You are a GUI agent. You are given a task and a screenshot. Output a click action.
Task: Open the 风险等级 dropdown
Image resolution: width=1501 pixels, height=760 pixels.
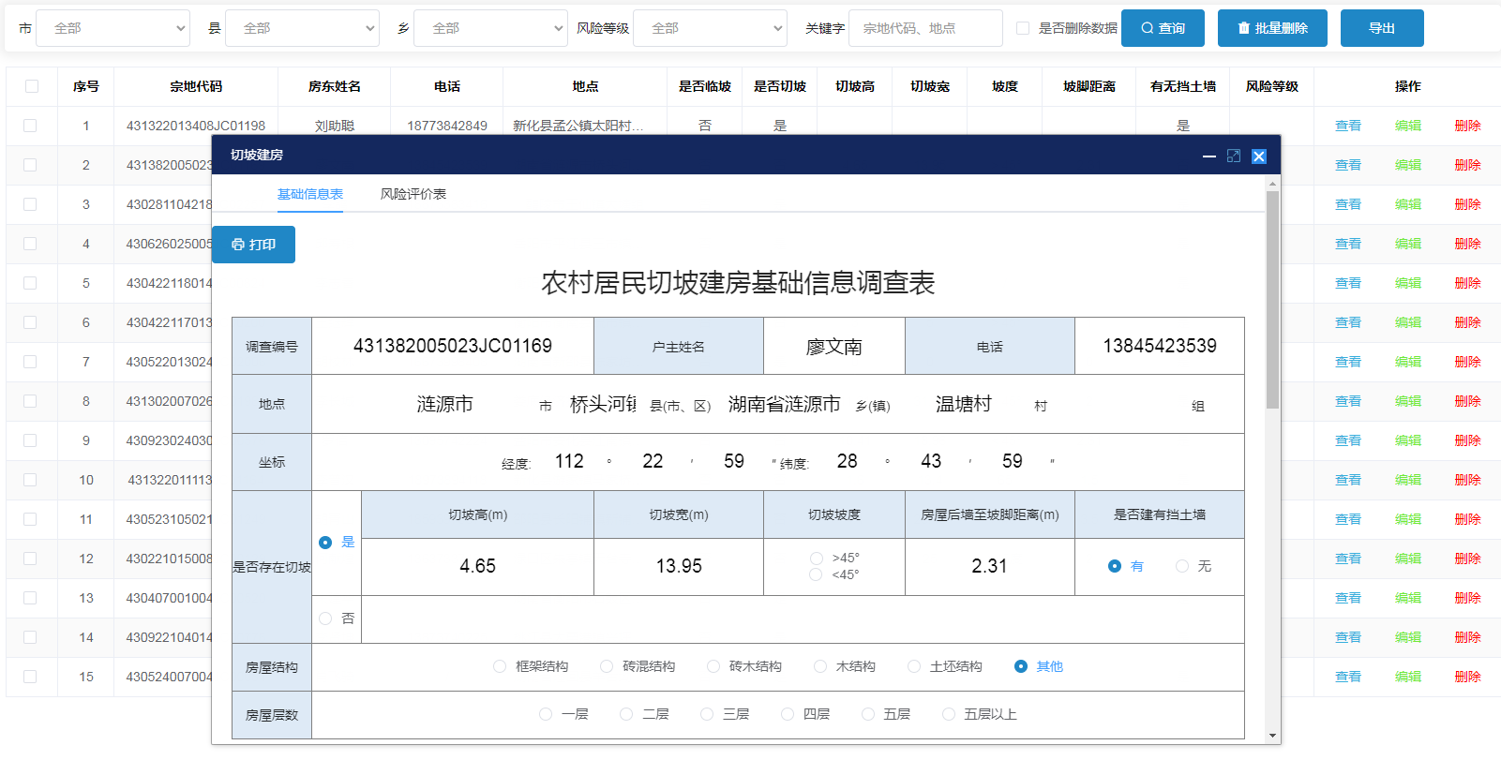710,28
